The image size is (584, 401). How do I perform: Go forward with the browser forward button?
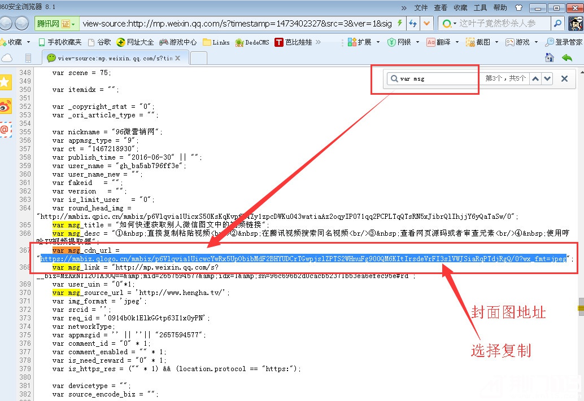(21, 24)
